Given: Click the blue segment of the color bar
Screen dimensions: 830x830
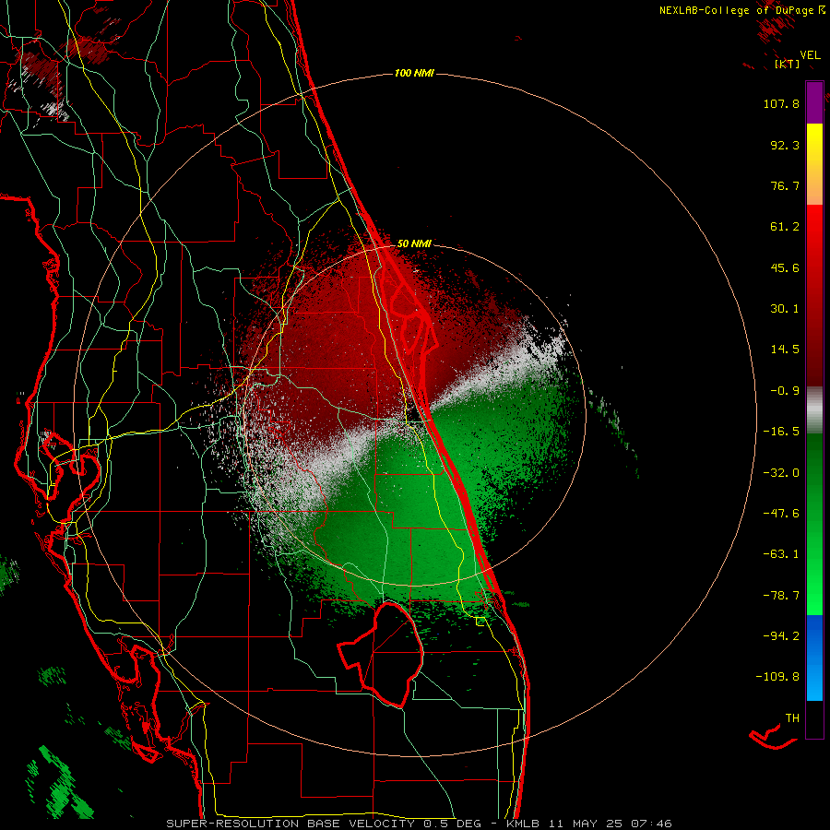Looking at the screenshot, I should (x=814, y=658).
